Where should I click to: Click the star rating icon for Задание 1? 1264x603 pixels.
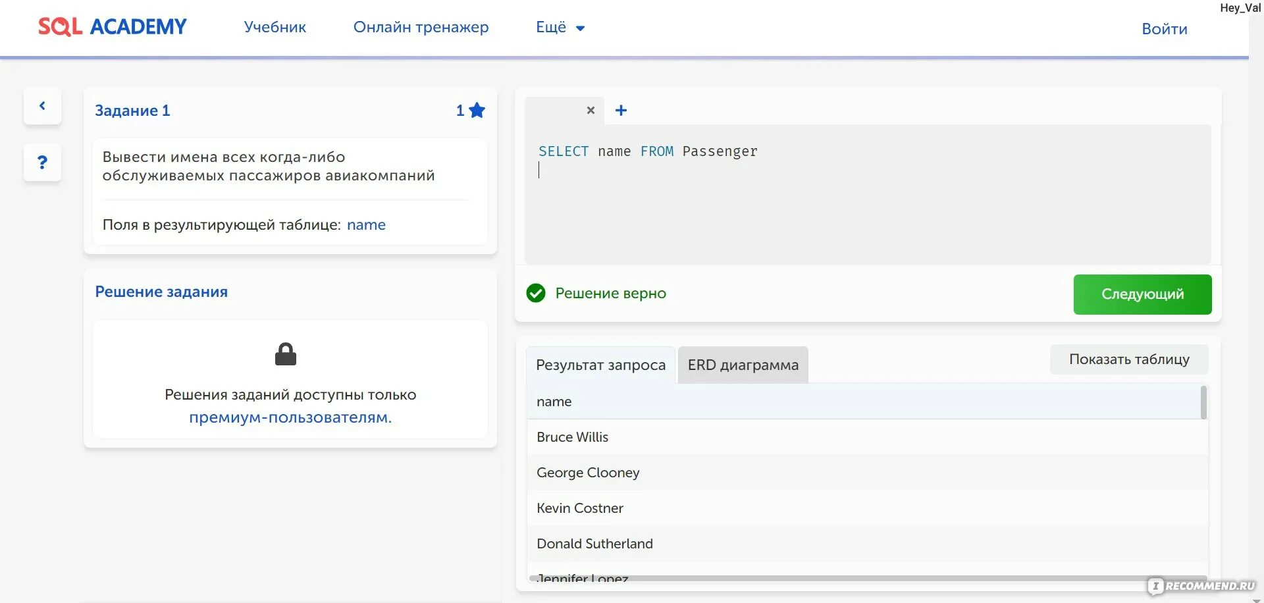coord(477,111)
